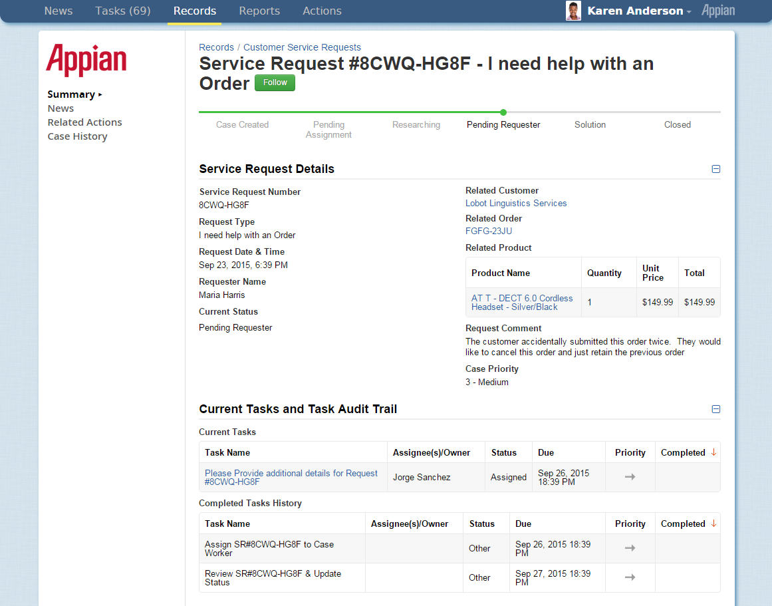Click the Assigned status cell
772x606 pixels.
508,477
